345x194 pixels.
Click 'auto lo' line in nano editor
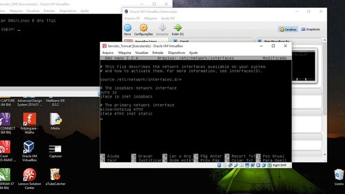[x=108, y=92]
